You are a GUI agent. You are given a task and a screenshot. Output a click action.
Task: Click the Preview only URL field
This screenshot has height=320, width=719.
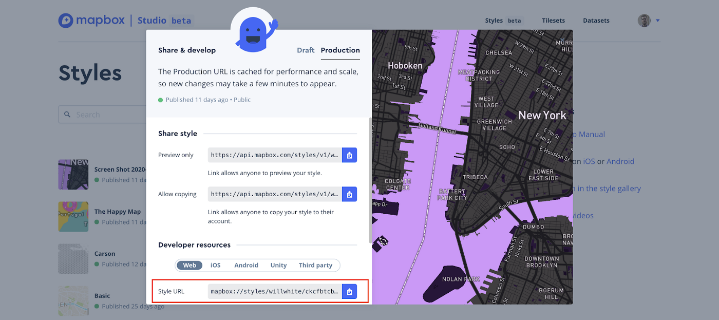coord(275,155)
